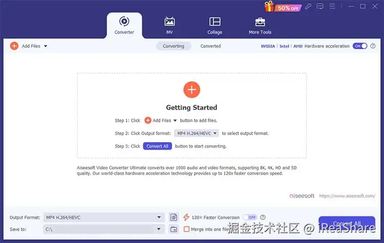Open the output folder browse icon
Viewport: 384px width, 243px height.
[174, 229]
